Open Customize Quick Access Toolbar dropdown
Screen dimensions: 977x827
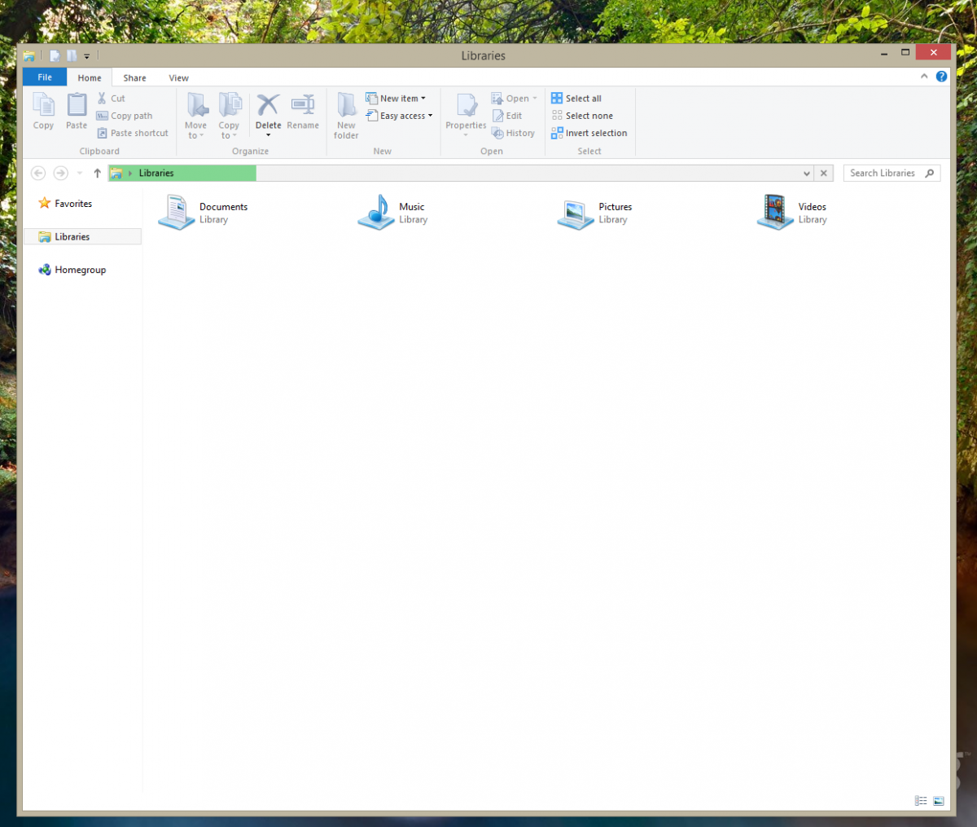point(87,57)
